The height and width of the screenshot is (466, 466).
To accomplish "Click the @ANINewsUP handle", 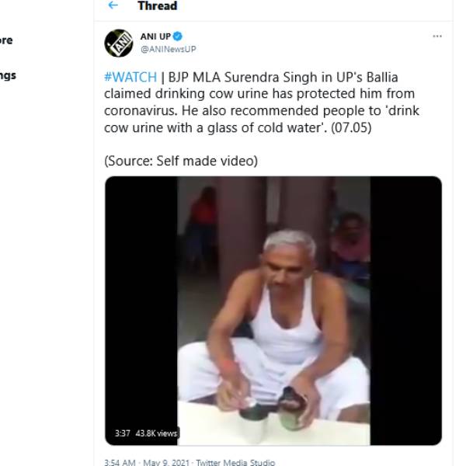I will tap(168, 49).
